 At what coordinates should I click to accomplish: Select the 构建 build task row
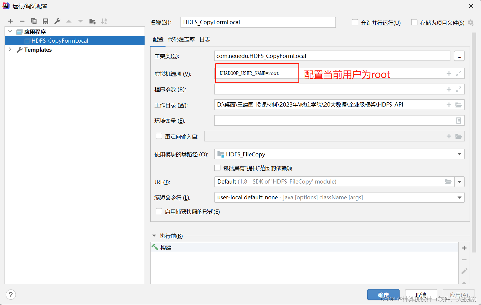tap(304, 247)
